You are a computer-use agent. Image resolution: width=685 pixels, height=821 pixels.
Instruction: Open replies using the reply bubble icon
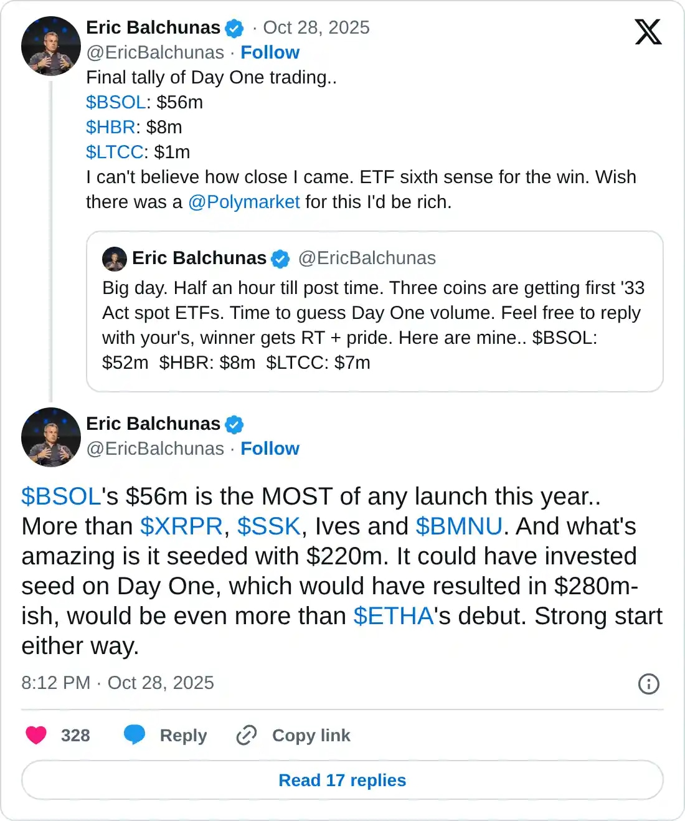135,735
